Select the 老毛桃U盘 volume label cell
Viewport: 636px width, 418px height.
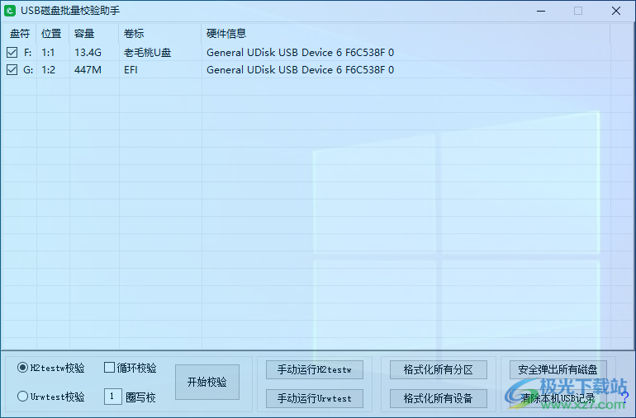click(x=148, y=53)
